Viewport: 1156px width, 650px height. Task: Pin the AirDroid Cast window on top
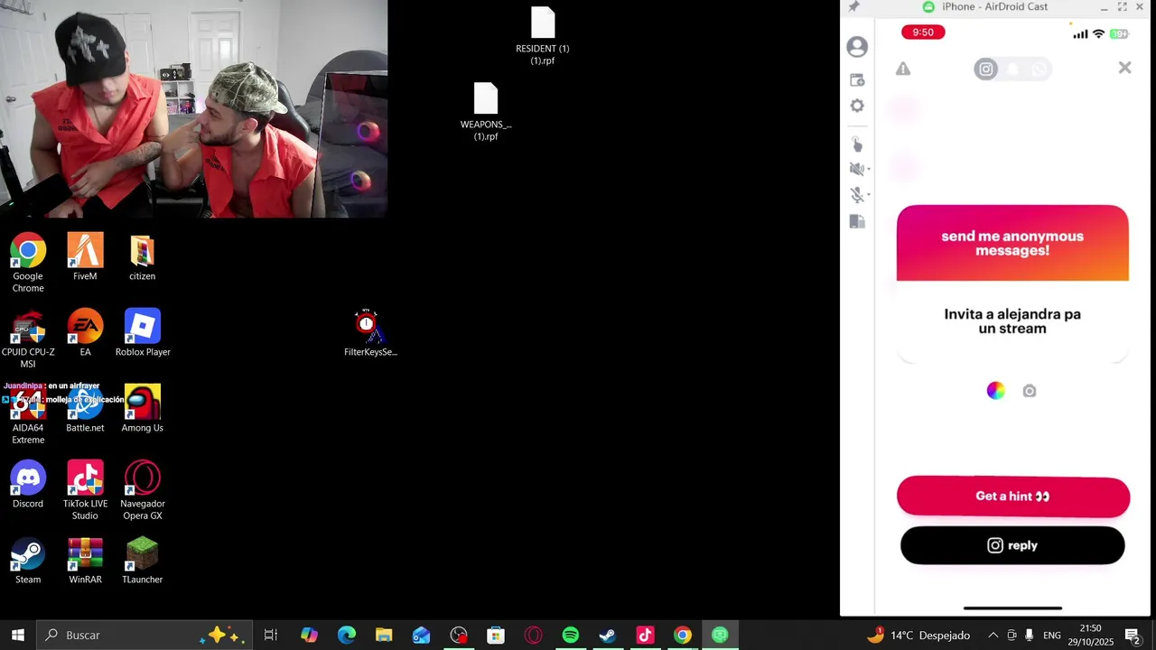853,6
